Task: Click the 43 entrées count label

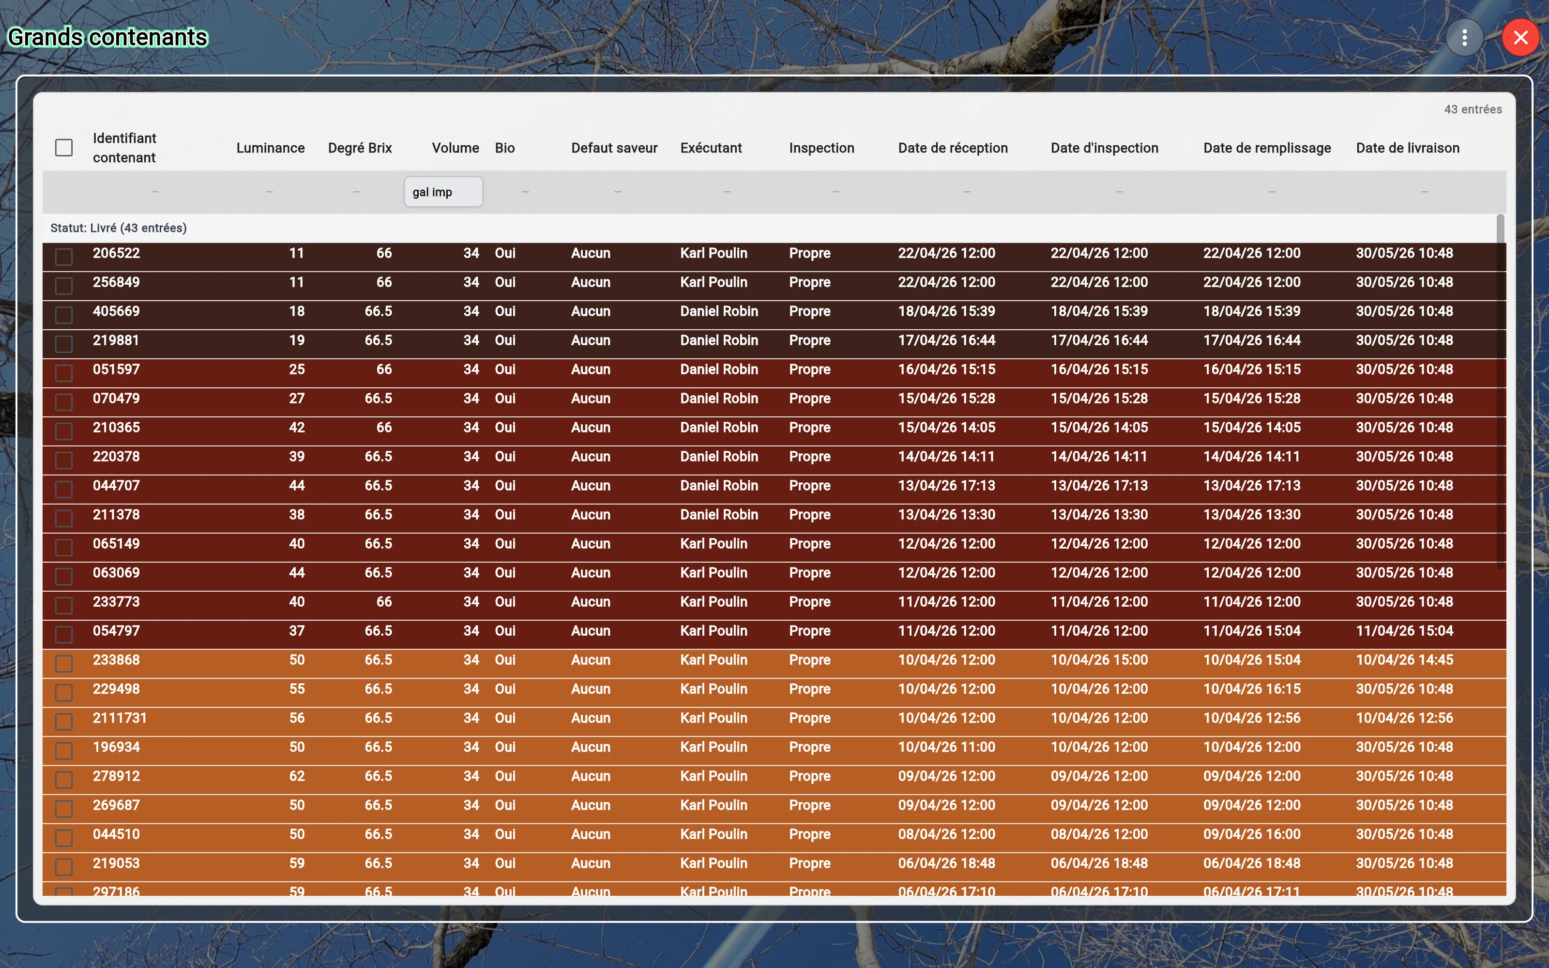Action: [x=1473, y=109]
